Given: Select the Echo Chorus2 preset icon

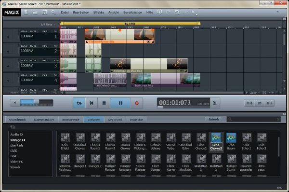Looking at the screenshot, I should (x=216, y=137).
